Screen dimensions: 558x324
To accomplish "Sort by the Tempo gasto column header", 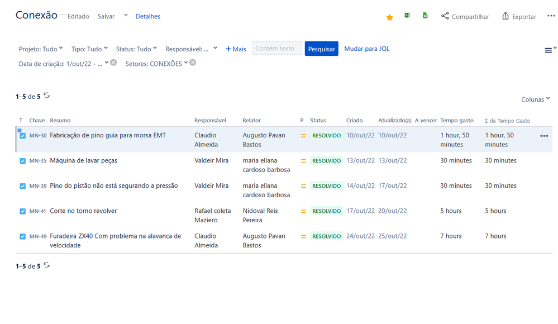I will [x=456, y=120].
